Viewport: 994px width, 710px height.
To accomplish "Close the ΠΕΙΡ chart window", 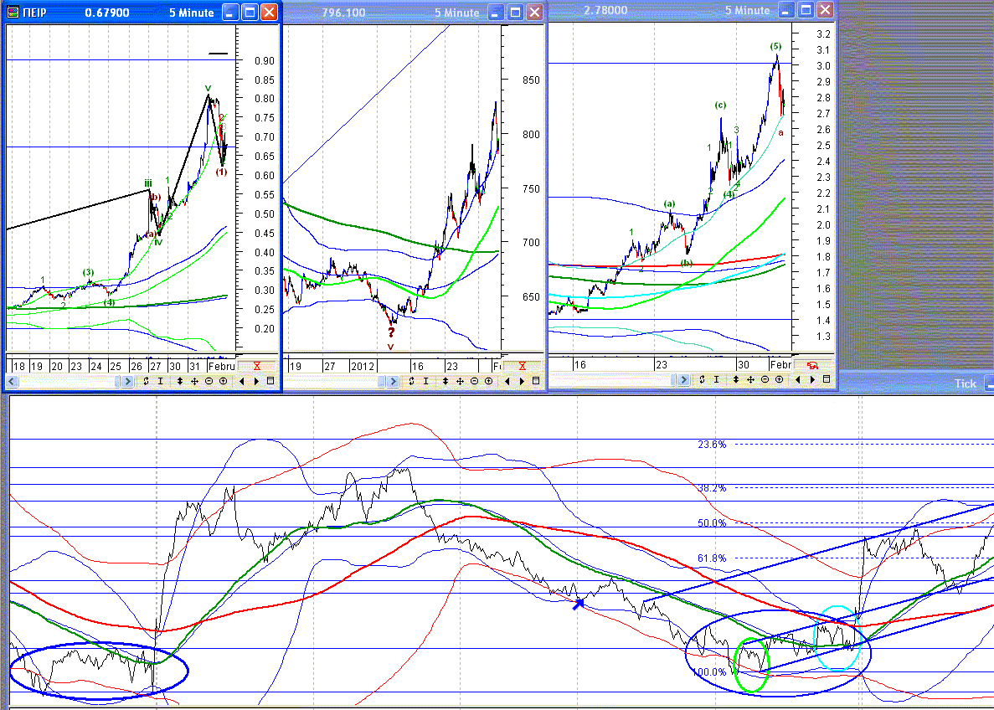I will click(270, 12).
